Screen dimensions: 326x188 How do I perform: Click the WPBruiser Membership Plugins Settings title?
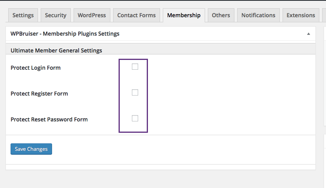pos(65,34)
